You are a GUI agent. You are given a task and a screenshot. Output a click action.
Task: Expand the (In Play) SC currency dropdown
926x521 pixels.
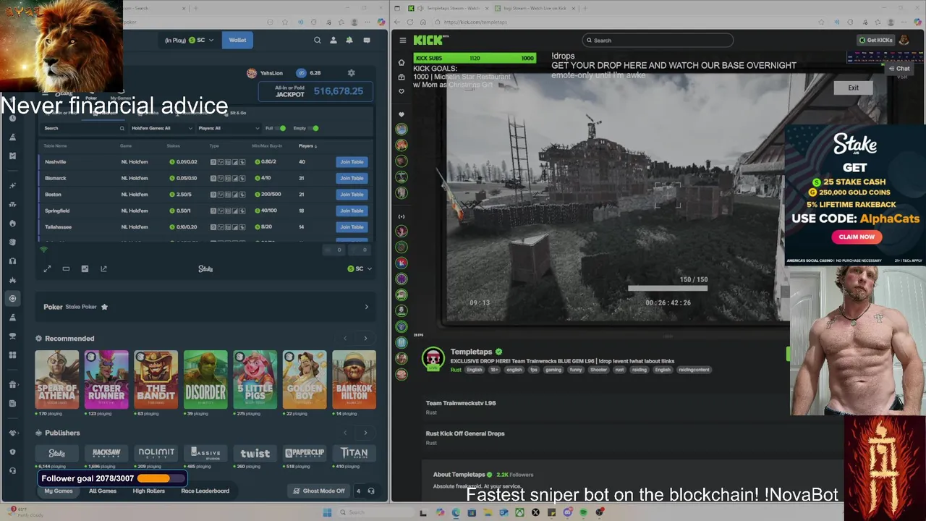click(x=189, y=41)
